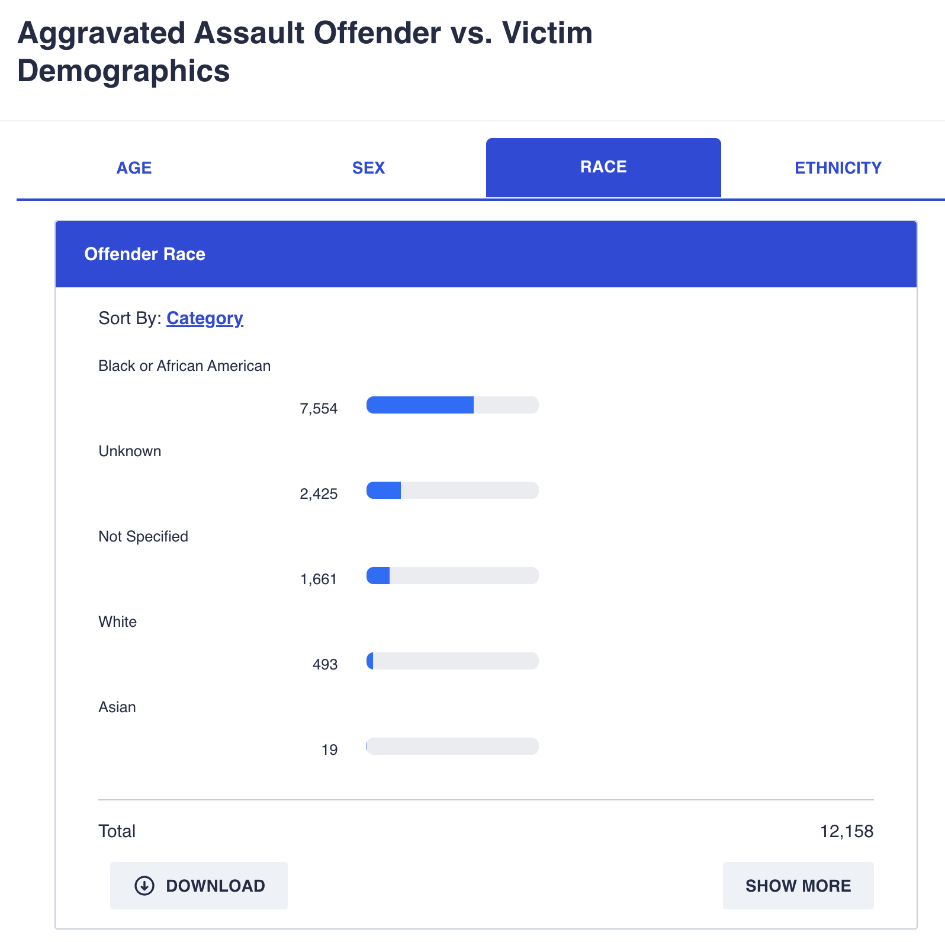Click the 7,554 count value
This screenshot has height=942, width=945.
(x=319, y=409)
